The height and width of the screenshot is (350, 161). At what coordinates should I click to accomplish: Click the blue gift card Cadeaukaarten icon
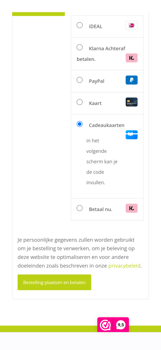pyautogui.click(x=132, y=135)
